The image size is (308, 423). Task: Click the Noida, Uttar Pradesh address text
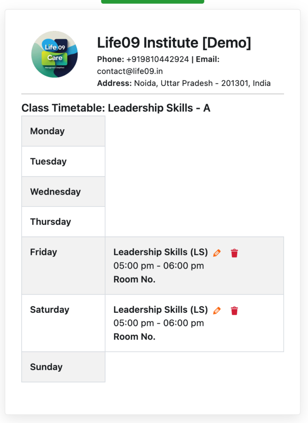point(202,83)
